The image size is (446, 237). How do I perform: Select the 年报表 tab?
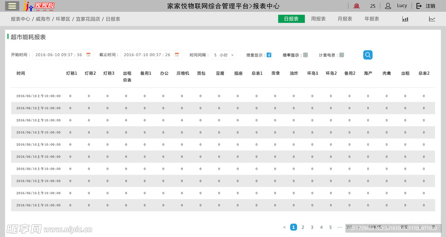coord(372,19)
